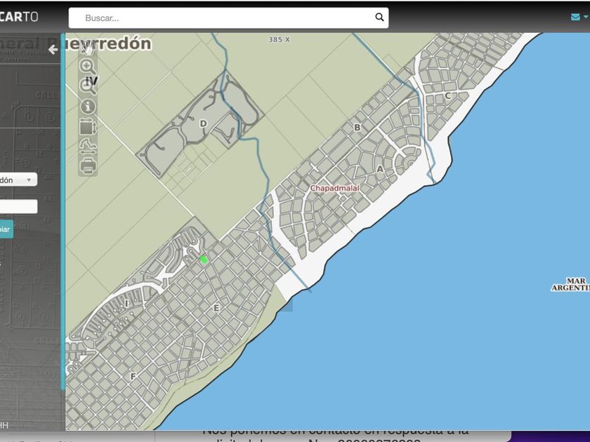The image size is (590, 442).
Task: Focus the Buscar search field
Action: [228, 18]
